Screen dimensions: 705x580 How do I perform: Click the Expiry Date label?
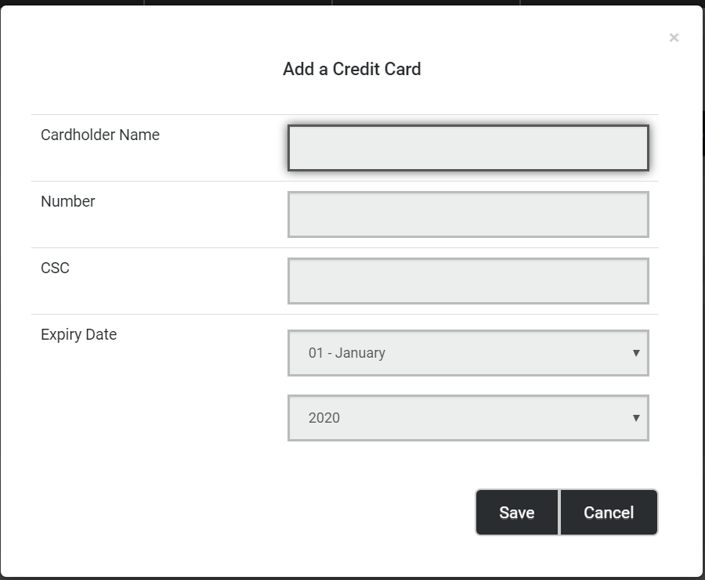[x=78, y=335]
